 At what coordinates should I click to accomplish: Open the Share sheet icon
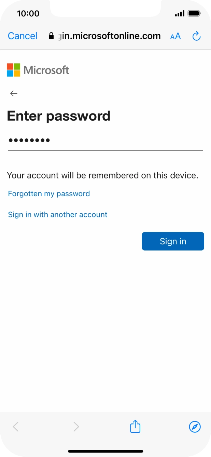tap(135, 426)
